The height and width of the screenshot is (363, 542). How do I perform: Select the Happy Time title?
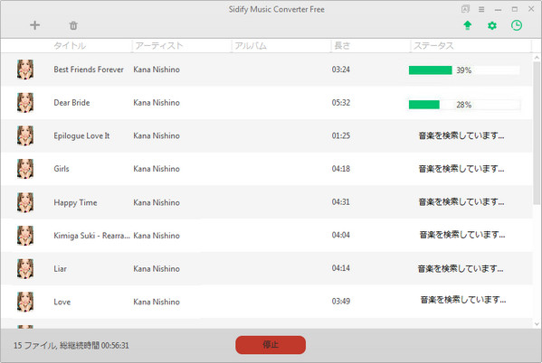click(x=75, y=202)
